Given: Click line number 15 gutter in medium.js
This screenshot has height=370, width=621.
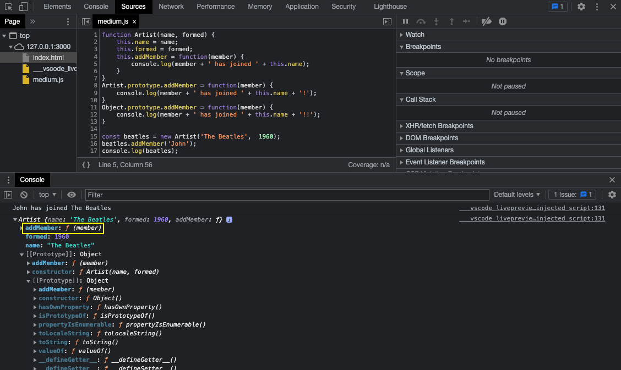Looking at the screenshot, I should 94,137.
